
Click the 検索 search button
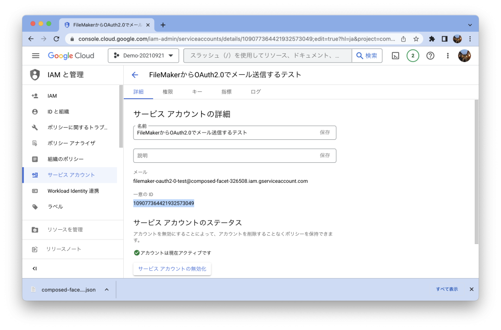click(x=367, y=56)
